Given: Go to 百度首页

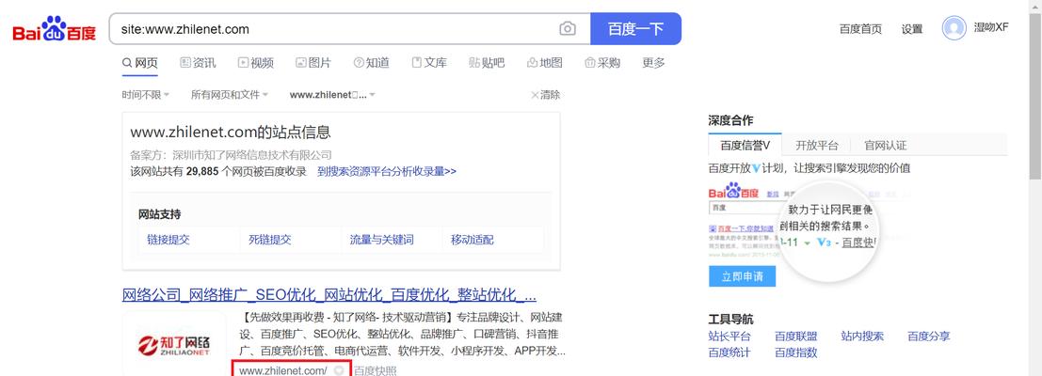Looking at the screenshot, I should [x=860, y=28].
